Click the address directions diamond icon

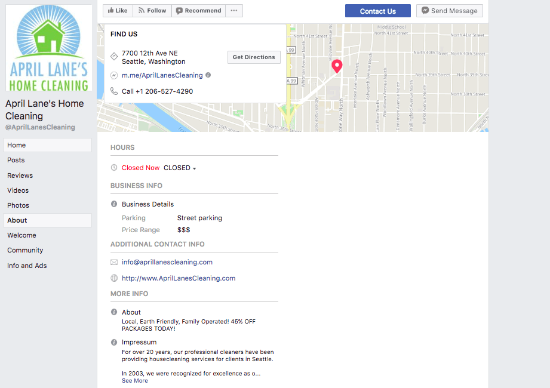click(x=114, y=57)
